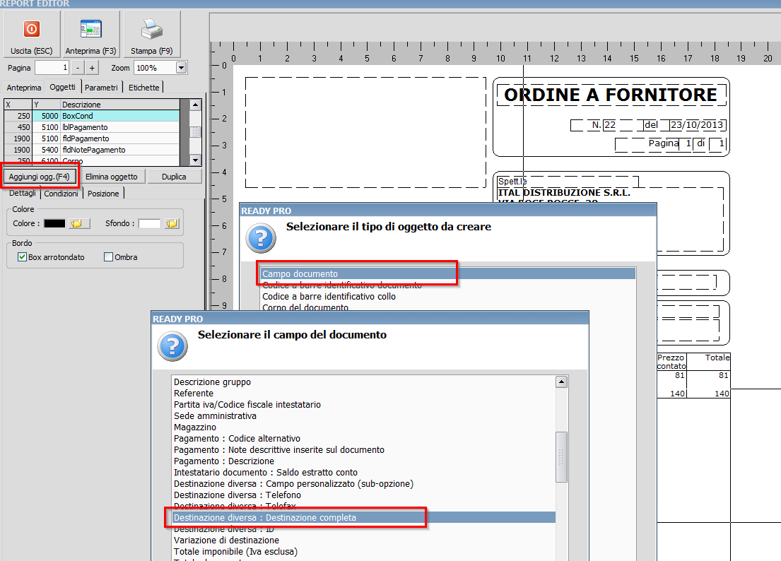Select fldPagamento row in object list

[92, 138]
